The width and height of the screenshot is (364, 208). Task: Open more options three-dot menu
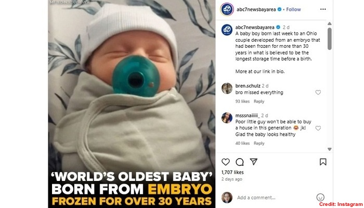click(323, 9)
